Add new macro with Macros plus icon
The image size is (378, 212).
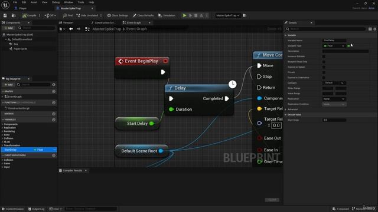[54, 114]
